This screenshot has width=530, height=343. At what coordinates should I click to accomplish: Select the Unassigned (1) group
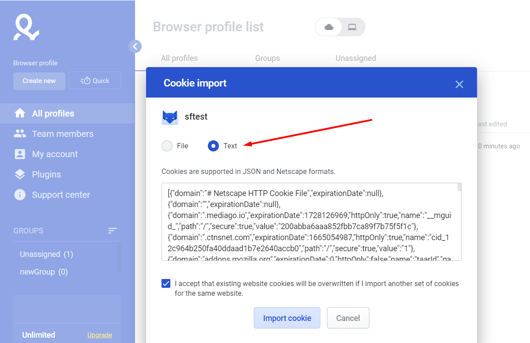(46, 254)
